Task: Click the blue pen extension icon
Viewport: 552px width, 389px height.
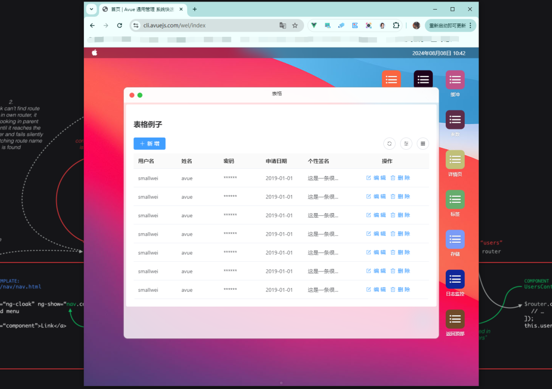Action: coord(341,26)
